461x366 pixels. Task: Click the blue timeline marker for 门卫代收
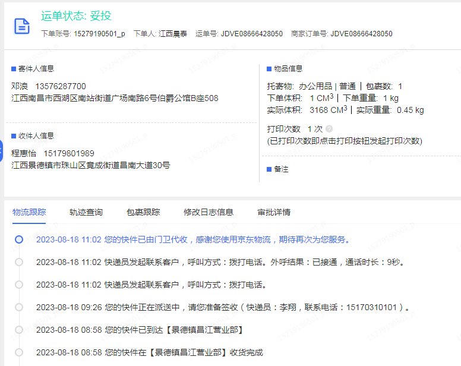point(19,239)
